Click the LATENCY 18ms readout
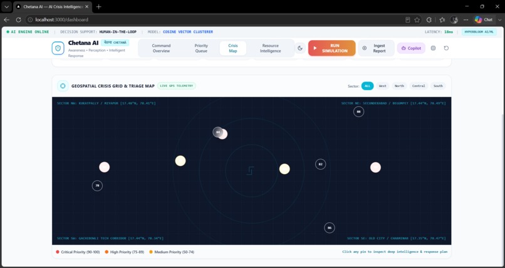This screenshot has height=268, width=505. click(x=439, y=32)
